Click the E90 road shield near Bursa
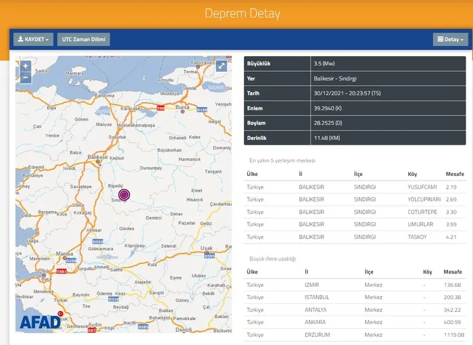Screen dimensions: 473x345 (x=161, y=108)
